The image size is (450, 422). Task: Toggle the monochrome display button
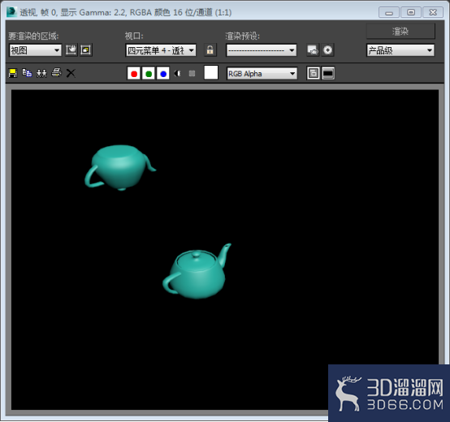(x=192, y=74)
